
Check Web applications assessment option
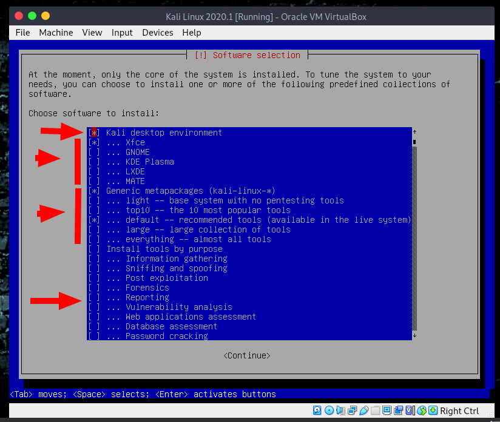pos(93,317)
